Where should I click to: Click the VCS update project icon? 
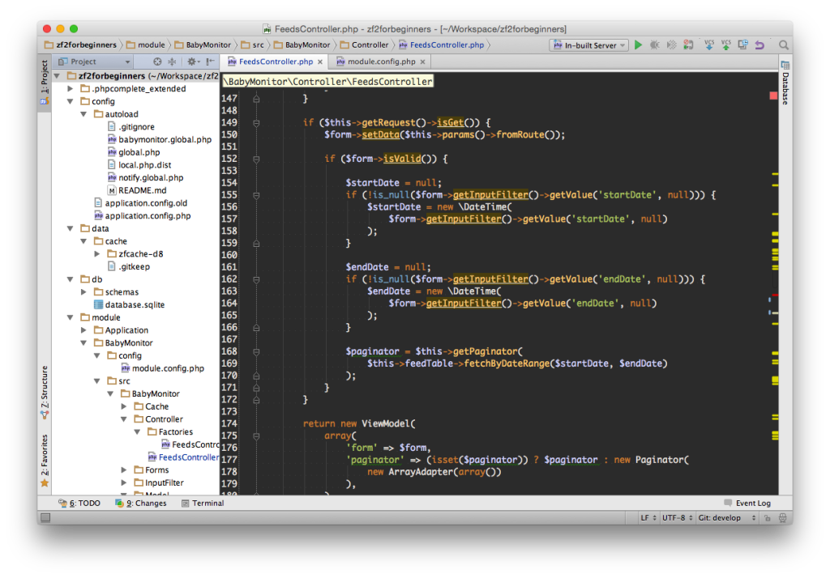[x=709, y=45]
